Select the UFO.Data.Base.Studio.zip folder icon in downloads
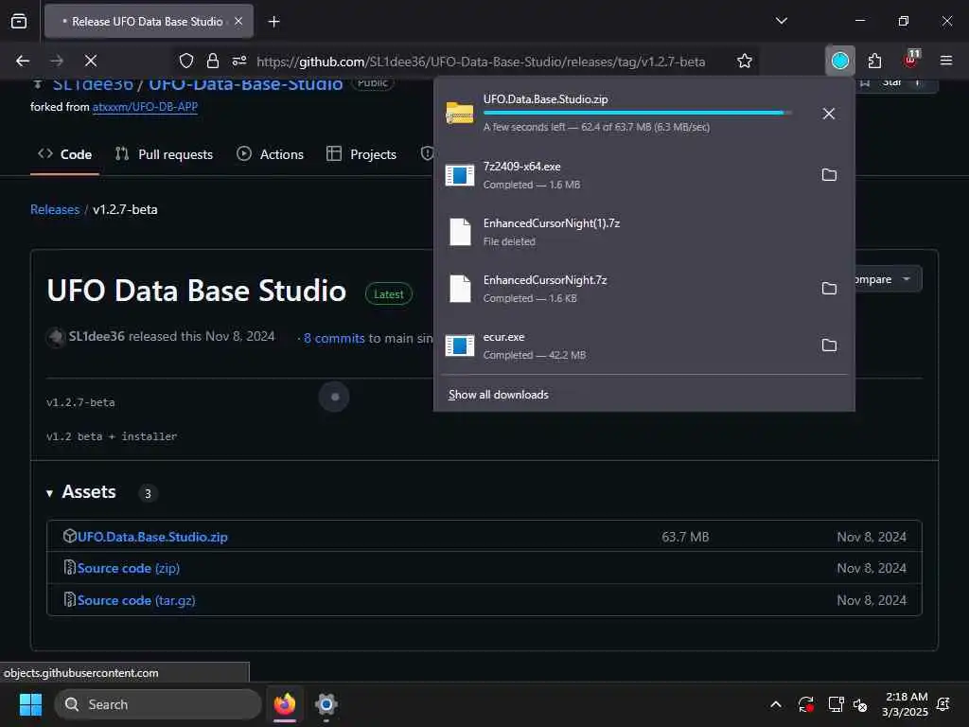The image size is (969, 727). pos(460,114)
